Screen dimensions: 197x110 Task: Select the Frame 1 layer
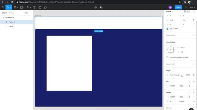tap(17, 26)
